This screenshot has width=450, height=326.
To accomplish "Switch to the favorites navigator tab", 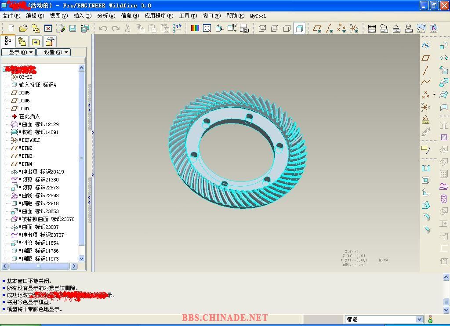I will tap(36, 42).
